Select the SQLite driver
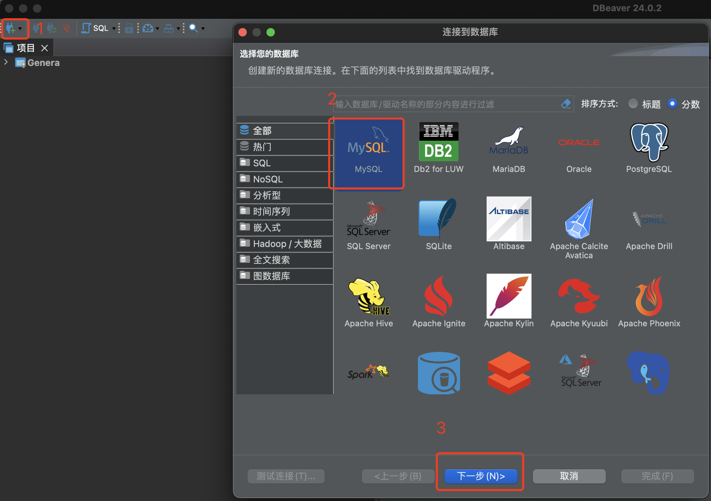The width and height of the screenshot is (711, 501). [439, 225]
